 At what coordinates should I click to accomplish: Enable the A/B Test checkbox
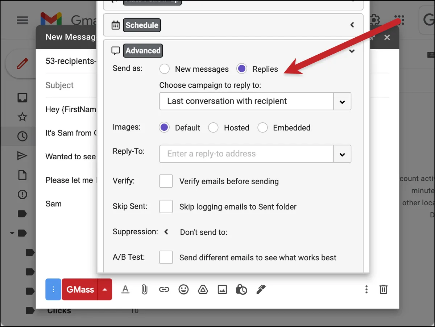pos(166,257)
